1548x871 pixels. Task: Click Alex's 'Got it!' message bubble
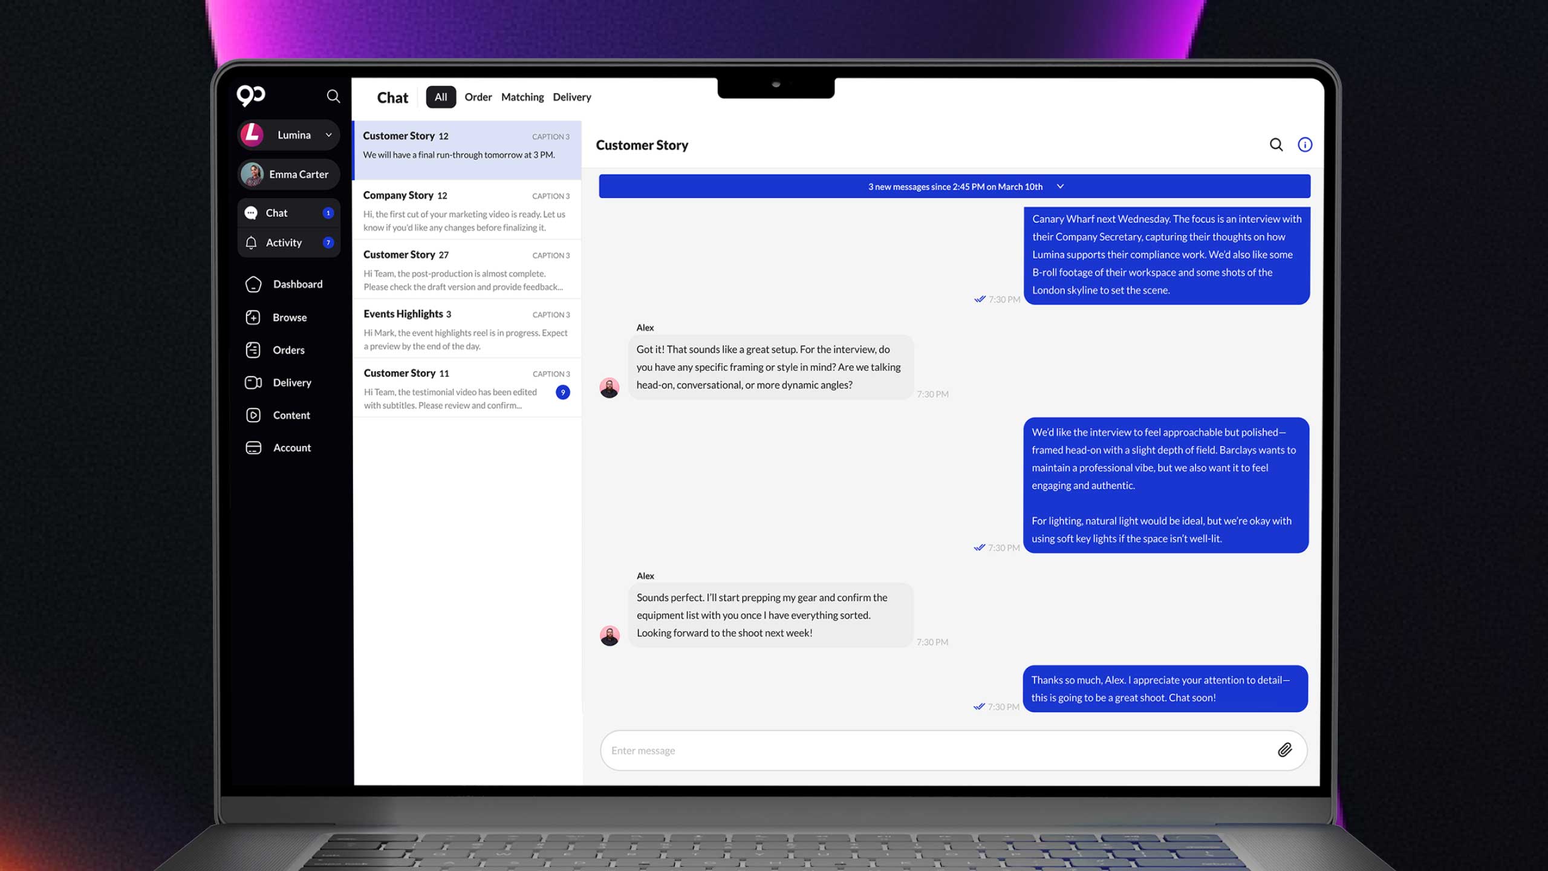click(x=770, y=367)
